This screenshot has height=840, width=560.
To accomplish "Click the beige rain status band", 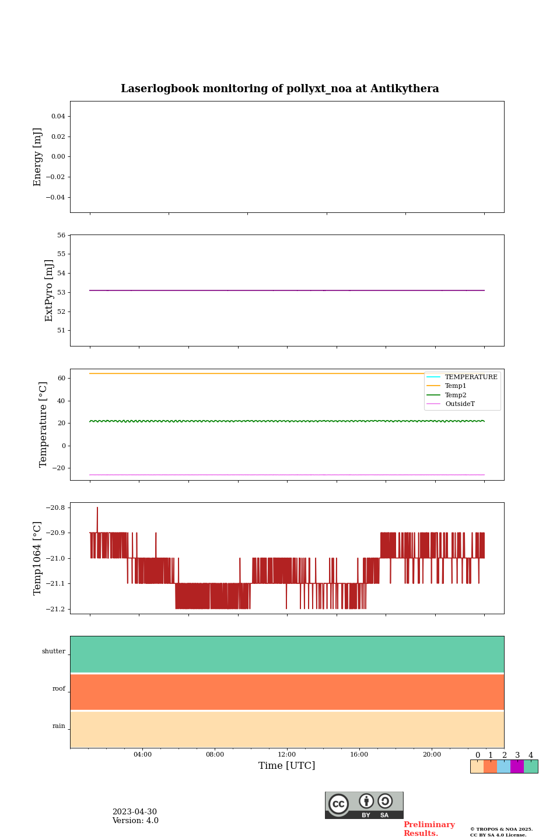I will [287, 729].
